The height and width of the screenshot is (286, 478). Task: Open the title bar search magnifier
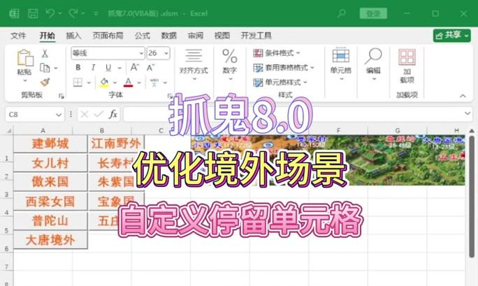point(342,13)
